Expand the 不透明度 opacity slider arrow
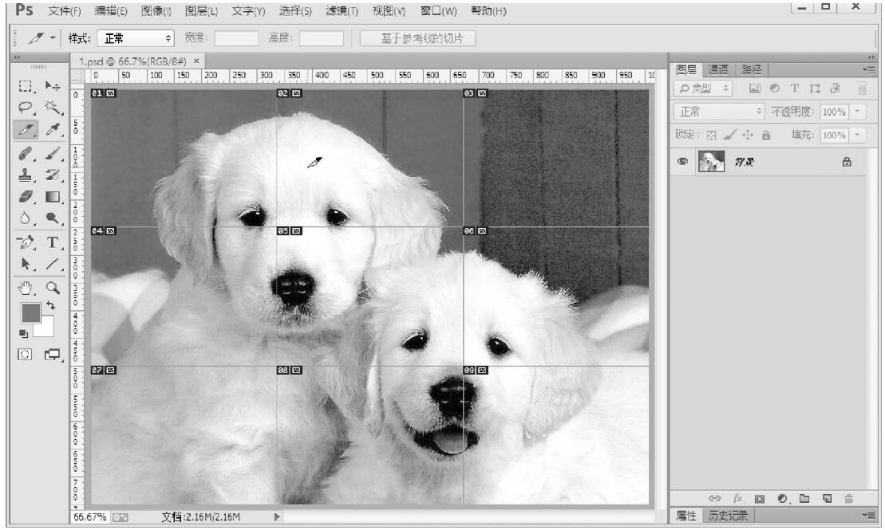The image size is (885, 530). pos(857,112)
